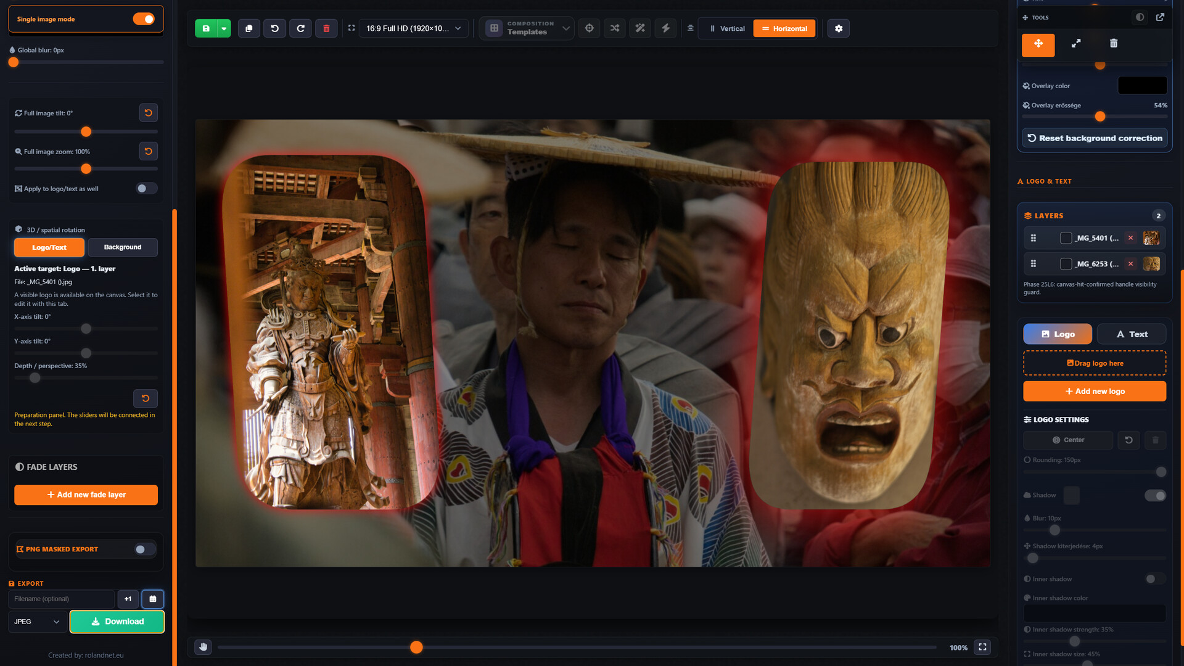
Task: Remove the _MG_6253 layer with red X
Action: pos(1130,264)
